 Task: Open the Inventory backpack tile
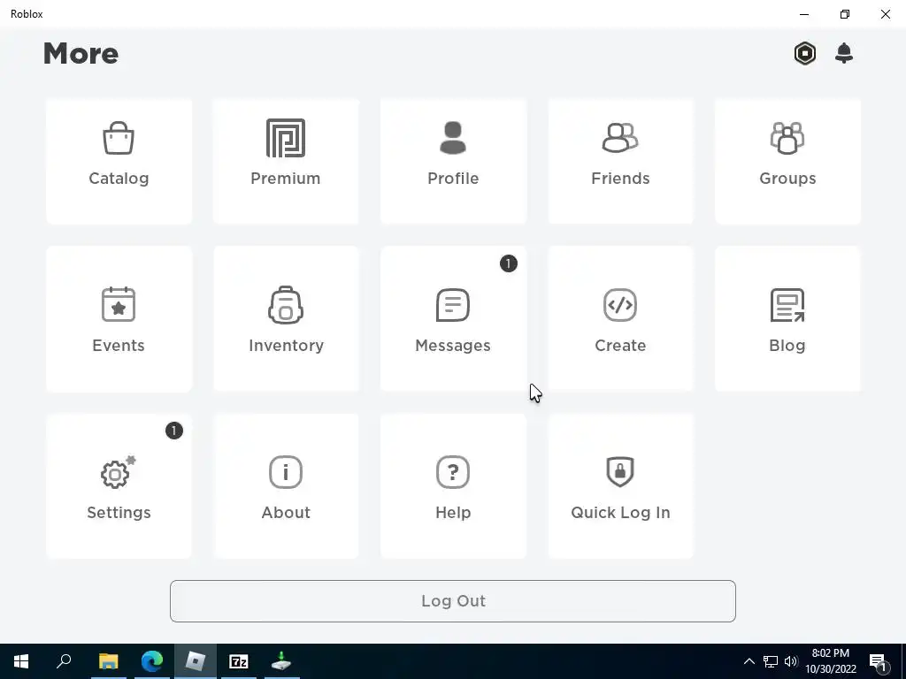286,318
